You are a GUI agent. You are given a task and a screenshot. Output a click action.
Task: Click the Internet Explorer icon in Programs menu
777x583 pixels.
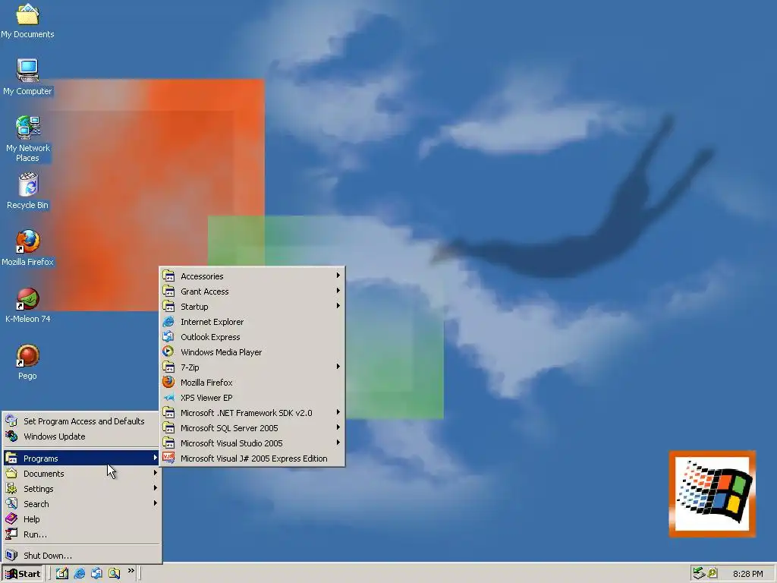tap(168, 321)
